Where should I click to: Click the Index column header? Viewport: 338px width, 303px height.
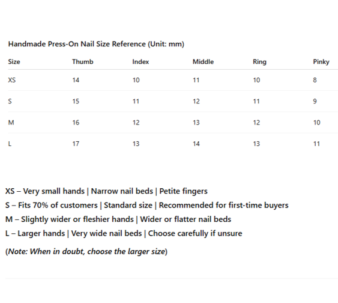tap(140, 62)
